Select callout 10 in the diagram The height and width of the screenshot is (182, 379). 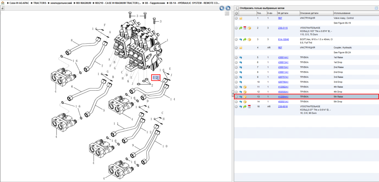(165, 146)
